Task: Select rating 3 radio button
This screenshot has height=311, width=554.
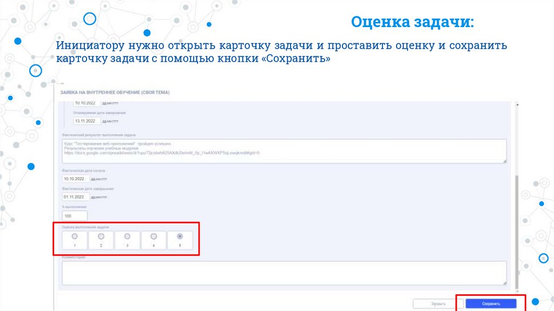Action: [127, 236]
